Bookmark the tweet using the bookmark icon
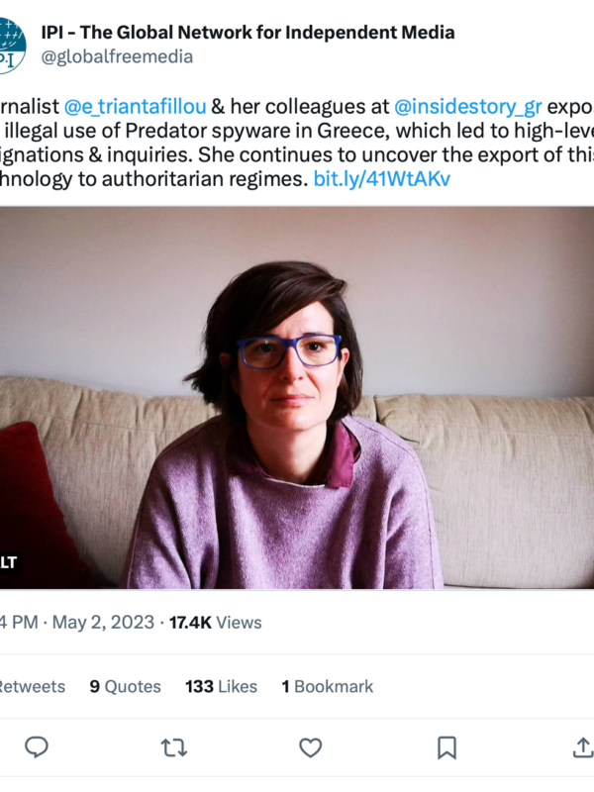594x792 pixels. tap(447, 747)
